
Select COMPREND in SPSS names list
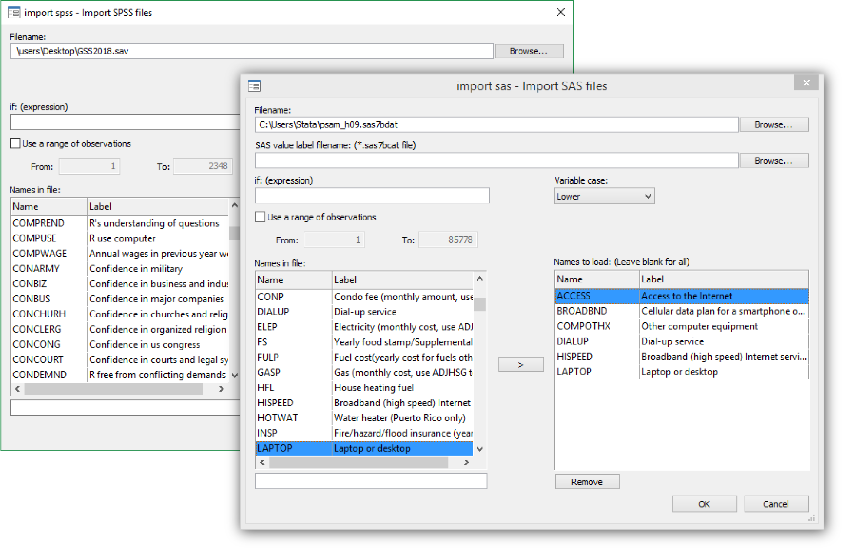[119, 223]
